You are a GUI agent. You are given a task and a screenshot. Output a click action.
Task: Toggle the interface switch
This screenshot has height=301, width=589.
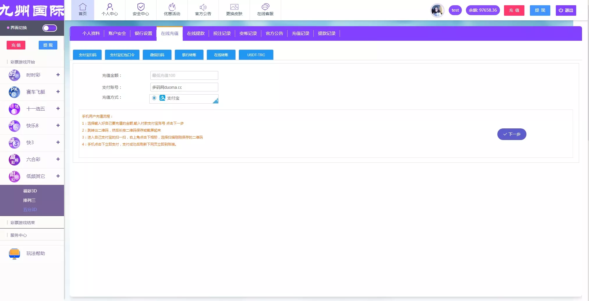(x=49, y=28)
